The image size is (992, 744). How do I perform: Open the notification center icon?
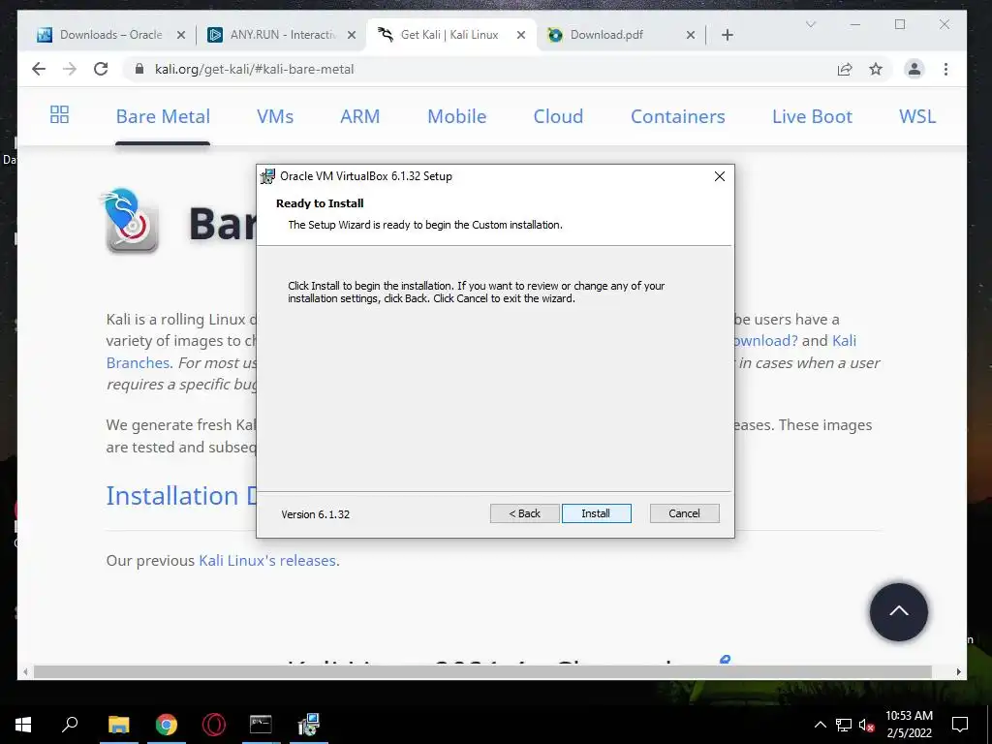pyautogui.click(x=960, y=725)
